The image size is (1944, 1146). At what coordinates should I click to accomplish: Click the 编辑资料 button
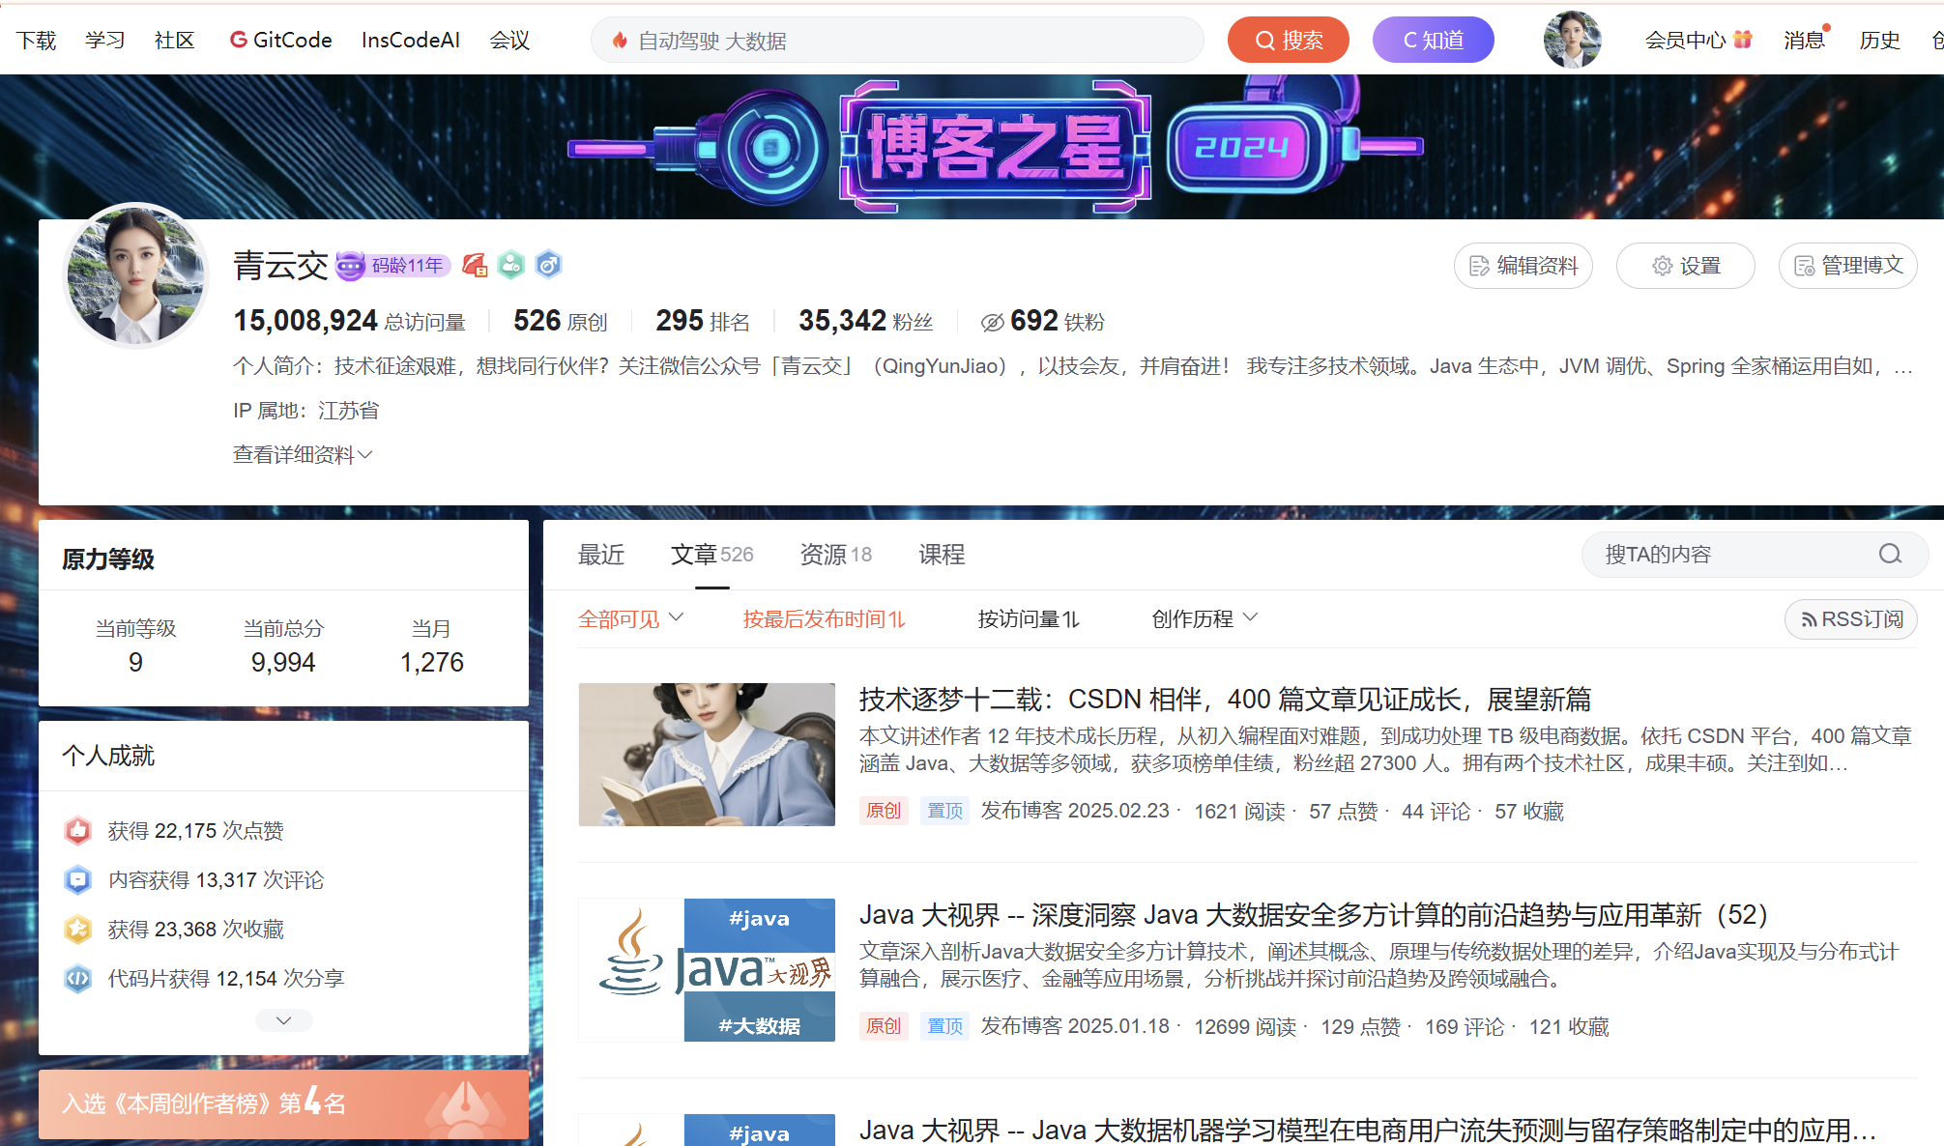[x=1523, y=266]
